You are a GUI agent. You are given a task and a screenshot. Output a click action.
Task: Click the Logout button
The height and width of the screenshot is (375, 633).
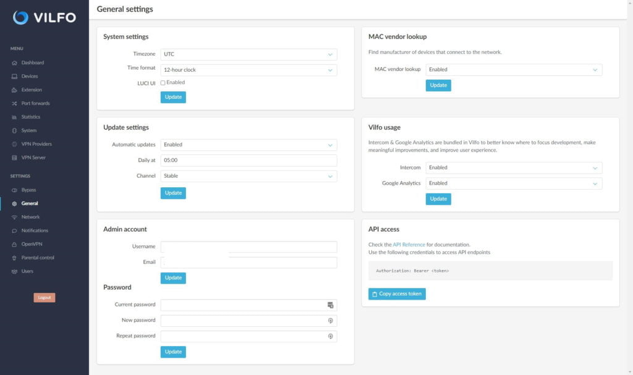45,298
